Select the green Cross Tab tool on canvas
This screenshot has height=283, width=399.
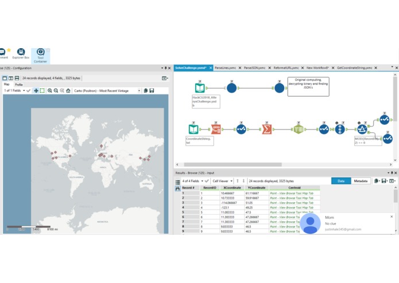[x=299, y=129]
